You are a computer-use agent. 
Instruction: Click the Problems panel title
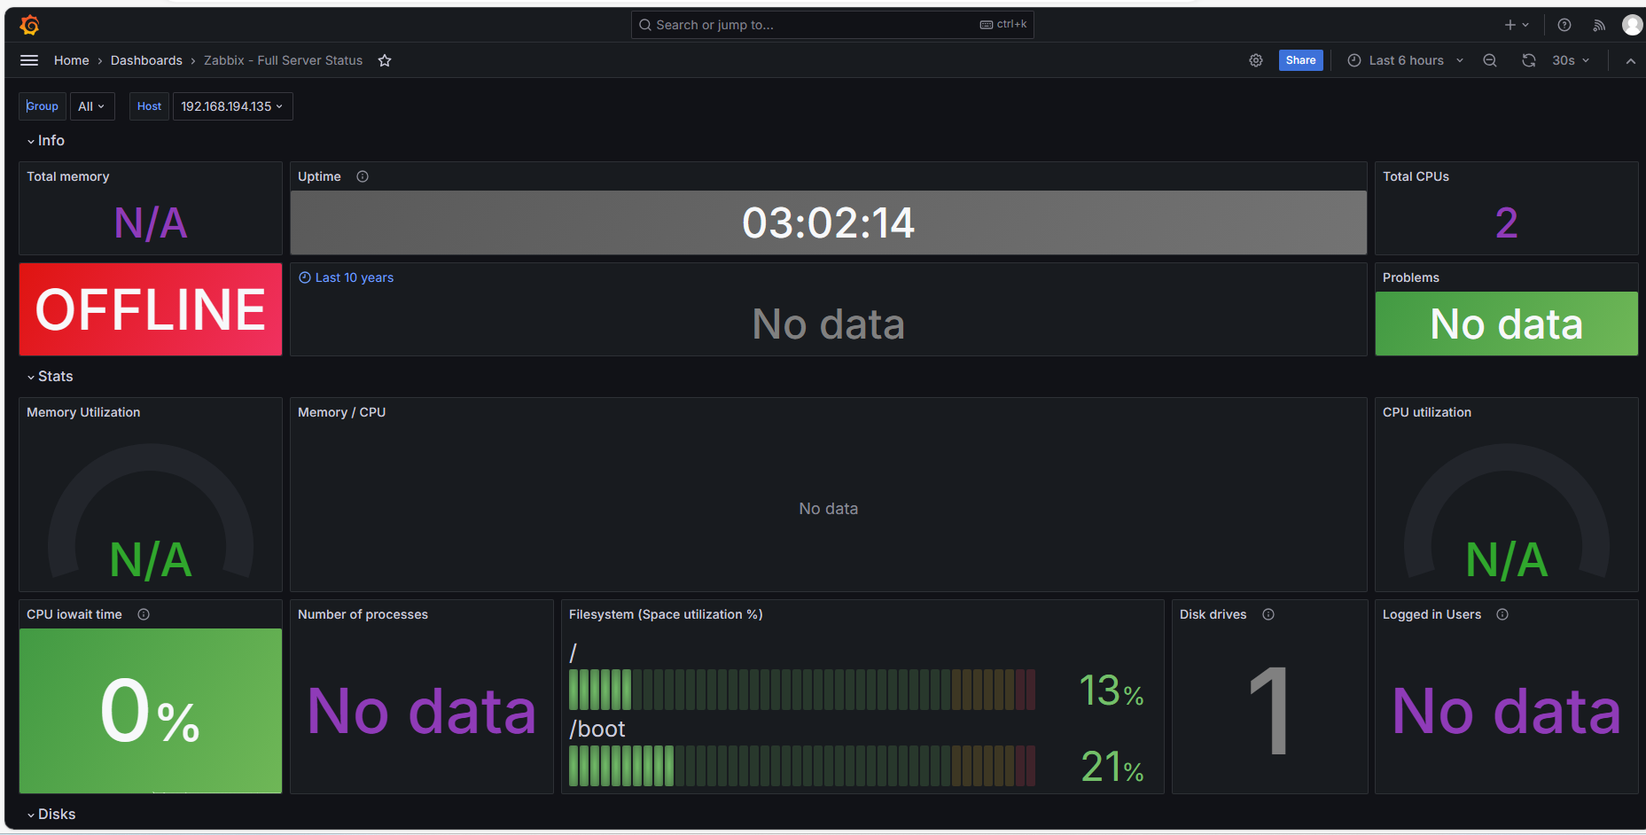[x=1410, y=277]
